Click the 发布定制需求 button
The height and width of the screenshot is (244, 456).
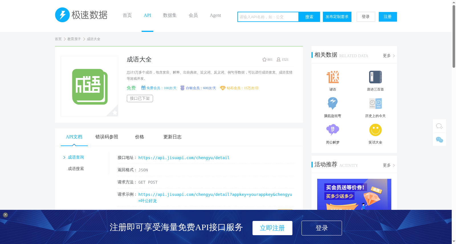[337, 17]
